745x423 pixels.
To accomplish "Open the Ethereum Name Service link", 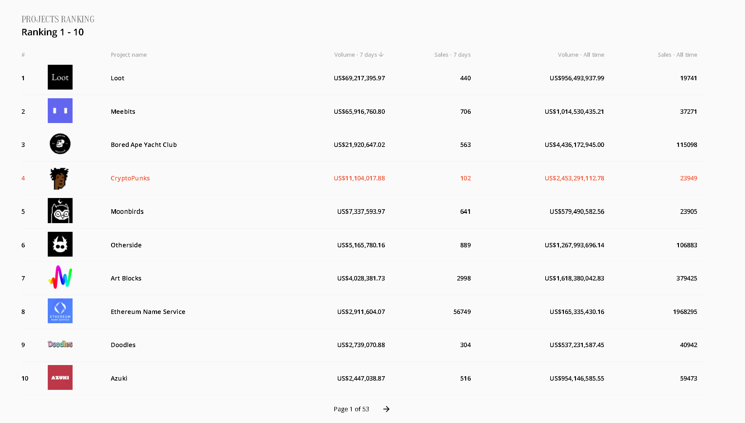I will (x=148, y=312).
